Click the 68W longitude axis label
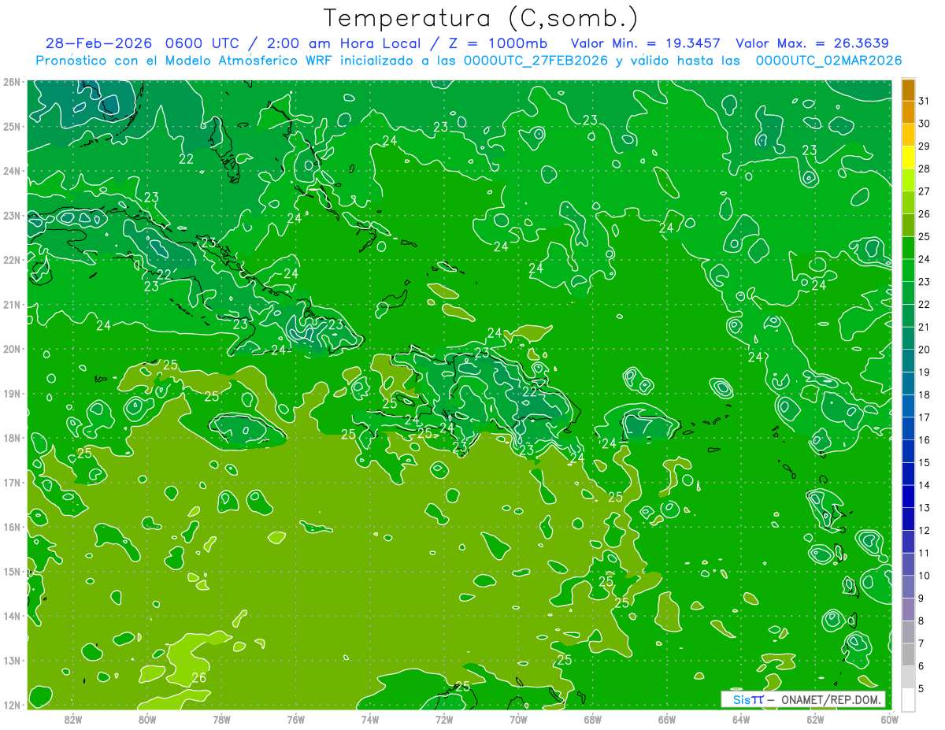Screen dimensions: 945x730 (592, 719)
